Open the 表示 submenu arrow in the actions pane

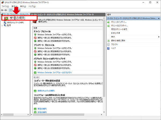[159, 37]
